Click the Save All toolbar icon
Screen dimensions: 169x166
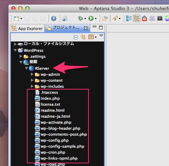[x=35, y=18]
